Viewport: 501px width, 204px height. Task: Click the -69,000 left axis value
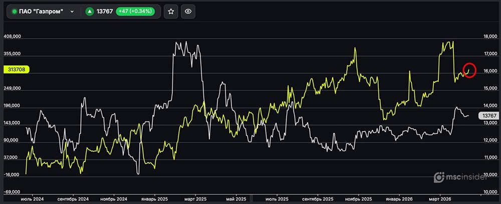(13, 192)
